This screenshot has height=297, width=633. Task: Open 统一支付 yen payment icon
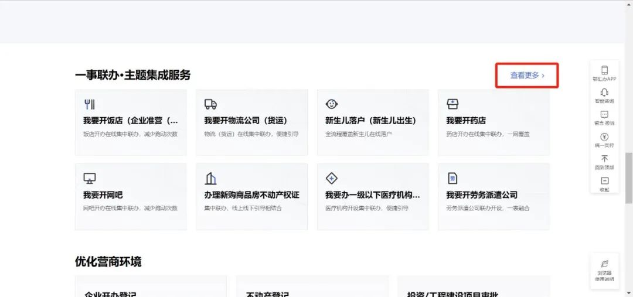click(x=604, y=137)
